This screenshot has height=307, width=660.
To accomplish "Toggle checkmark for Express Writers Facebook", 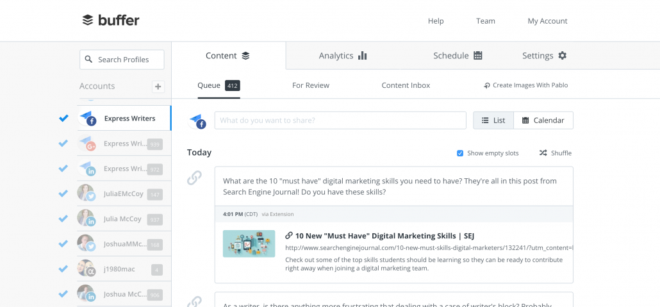I will tap(63, 119).
